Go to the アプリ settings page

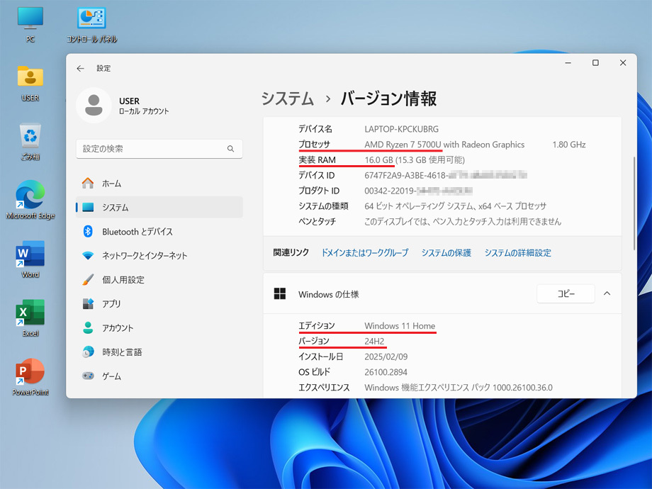click(x=159, y=303)
